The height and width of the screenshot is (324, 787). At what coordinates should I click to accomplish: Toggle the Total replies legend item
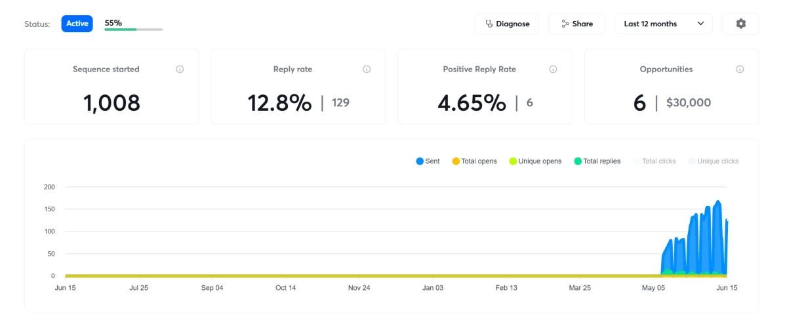click(x=597, y=161)
